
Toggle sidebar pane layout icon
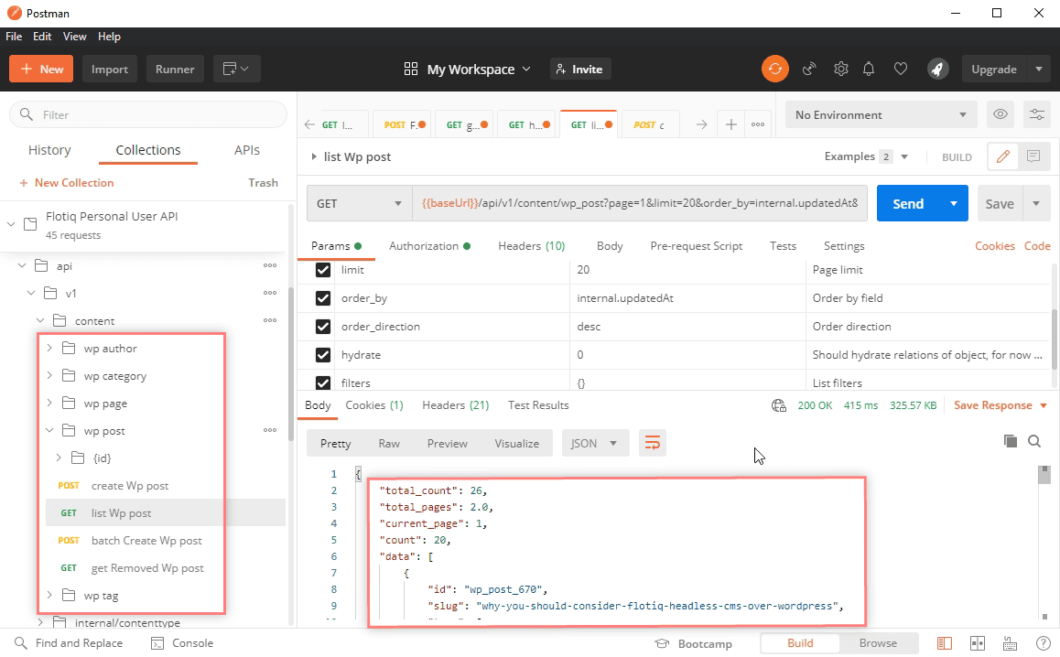[x=945, y=643]
